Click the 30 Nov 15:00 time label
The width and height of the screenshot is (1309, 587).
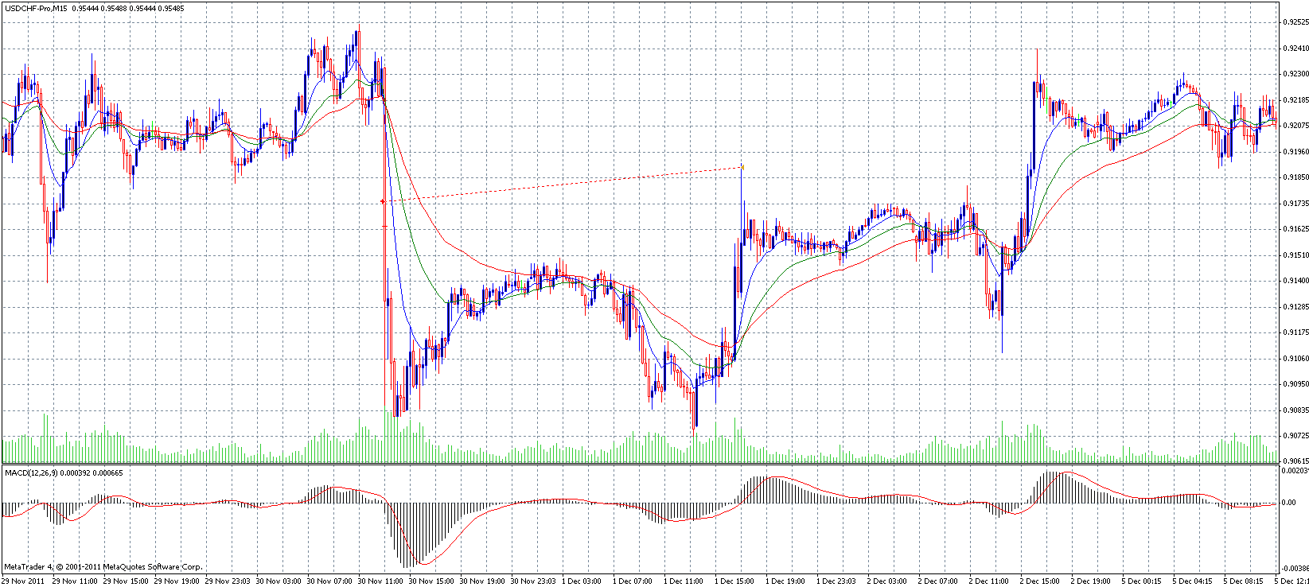click(x=431, y=581)
